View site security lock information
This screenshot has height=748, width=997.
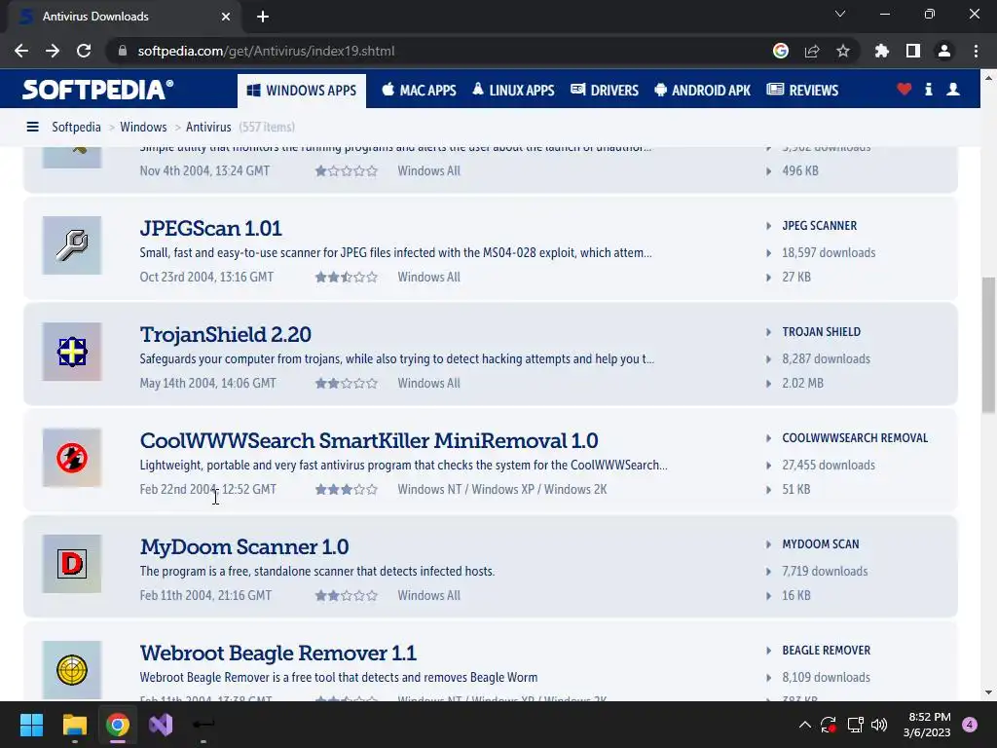(x=123, y=51)
